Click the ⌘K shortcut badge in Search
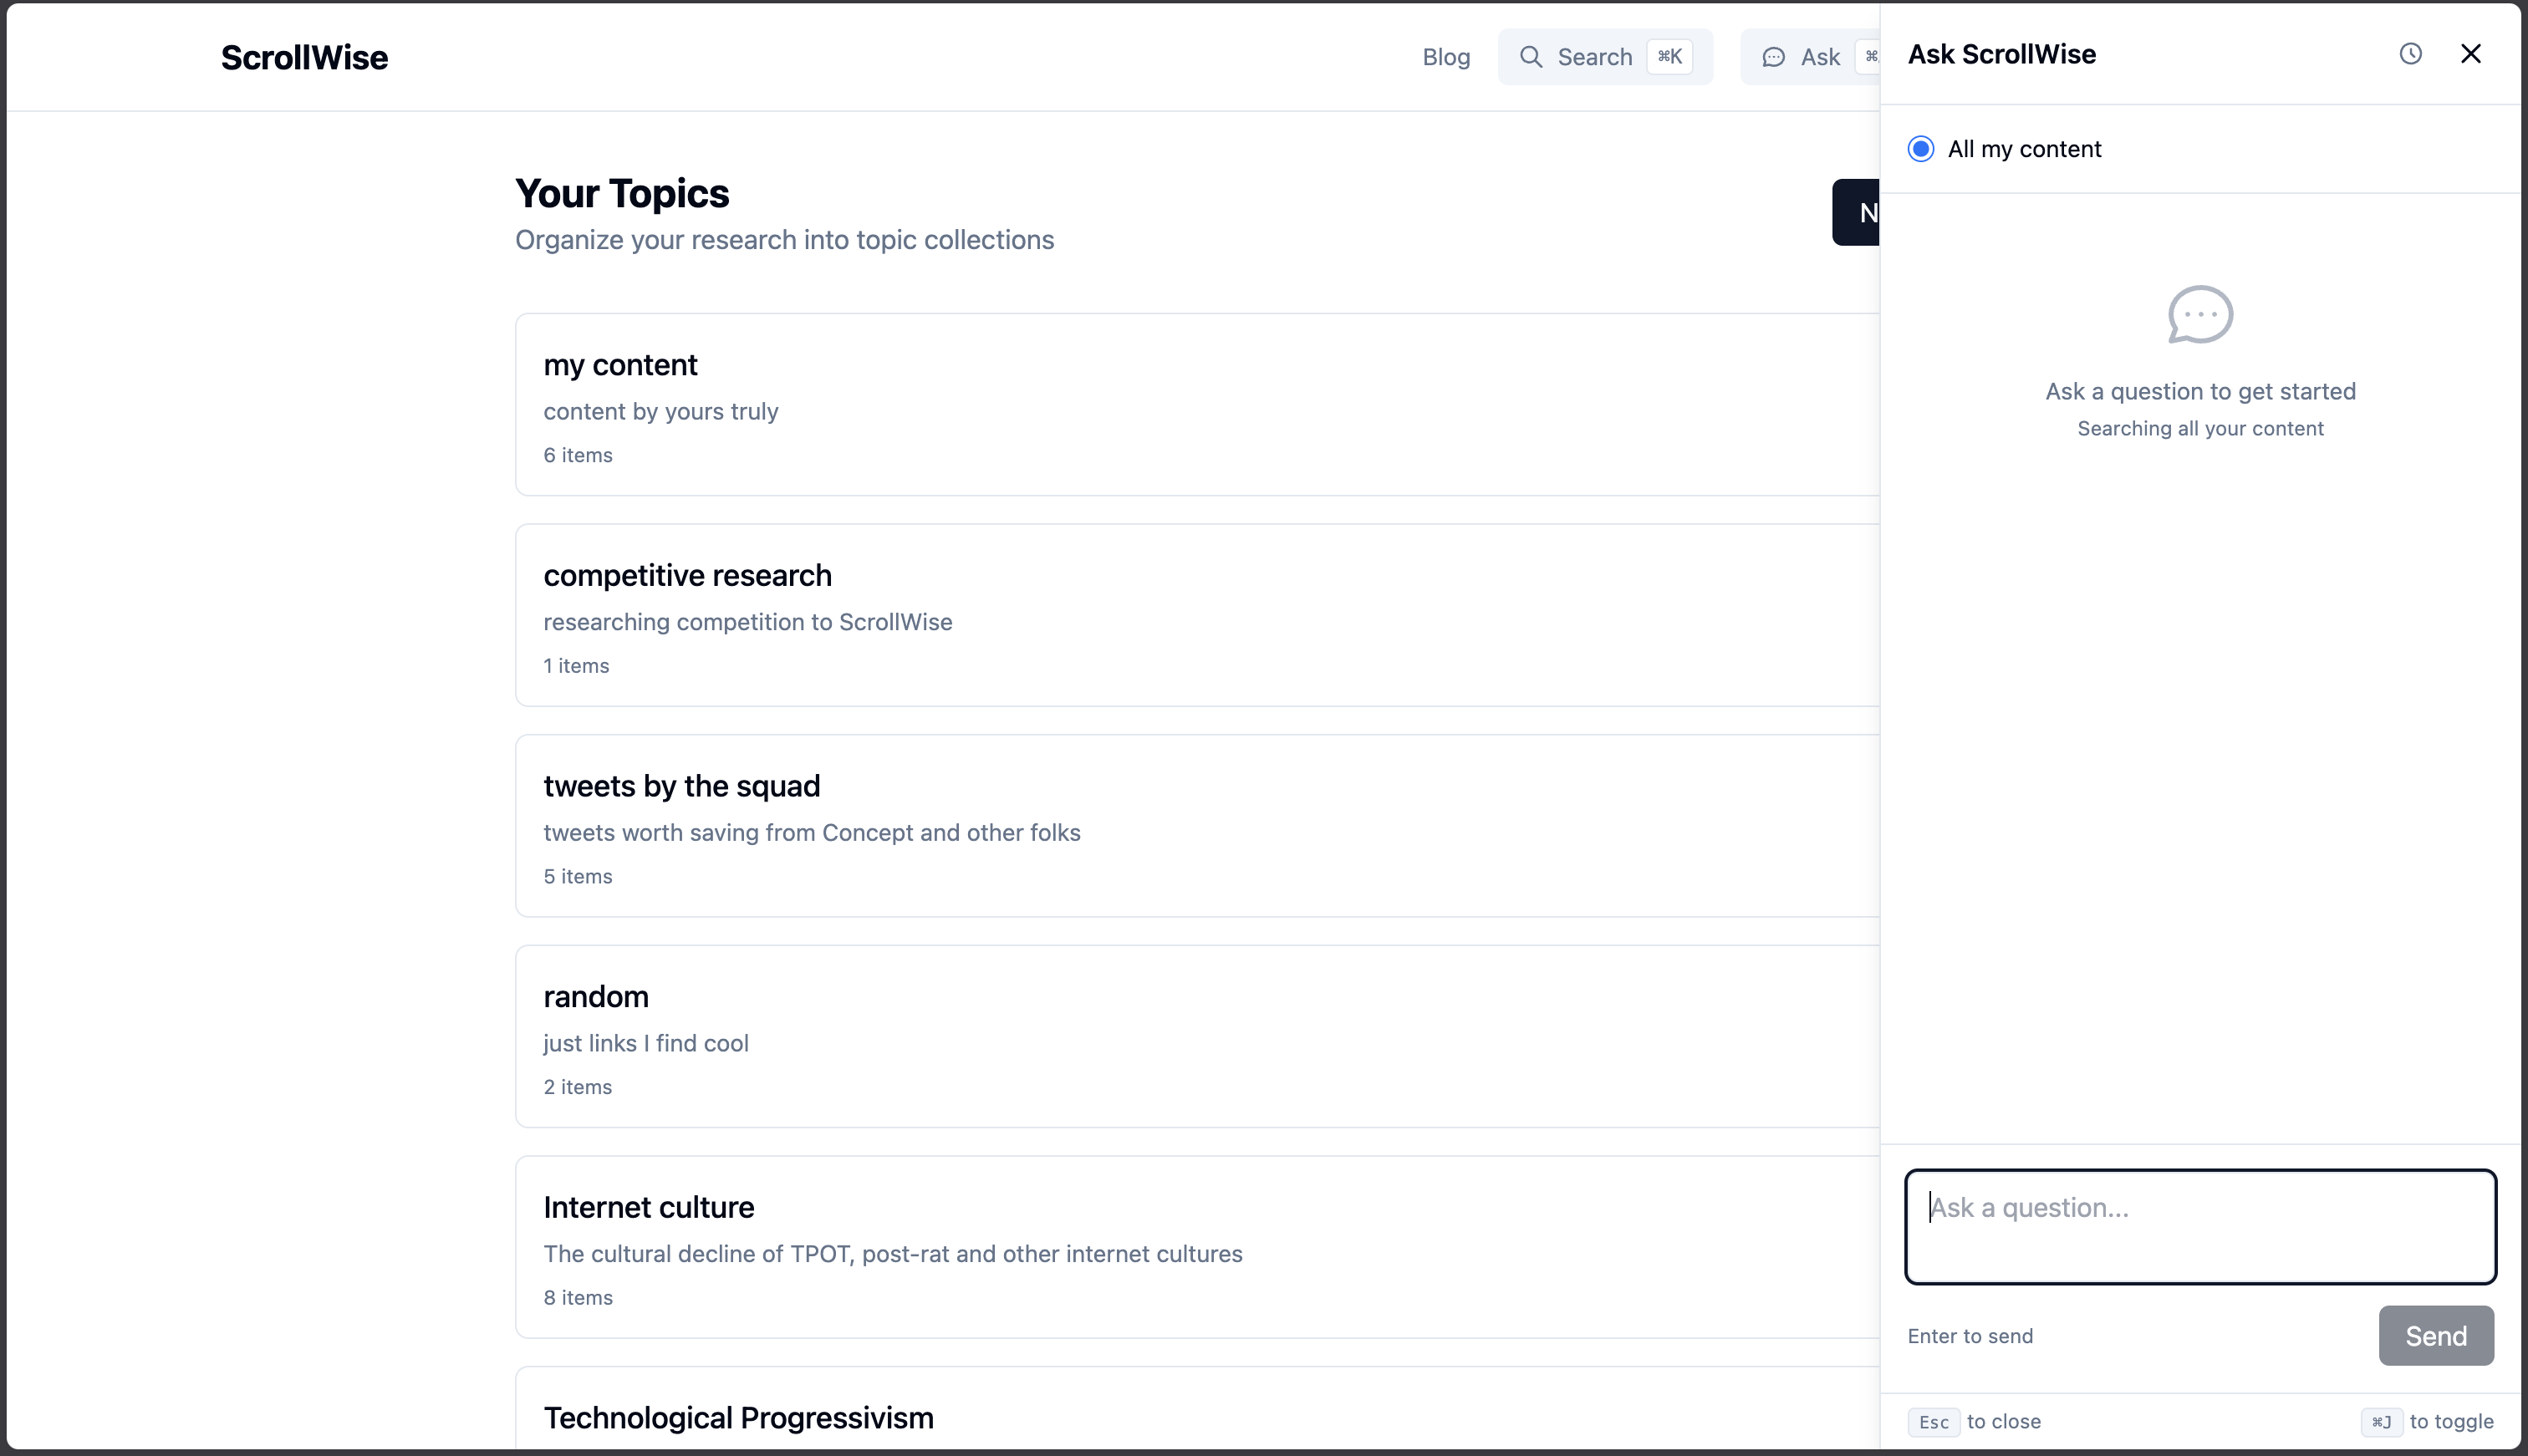2528x1456 pixels. click(1669, 57)
